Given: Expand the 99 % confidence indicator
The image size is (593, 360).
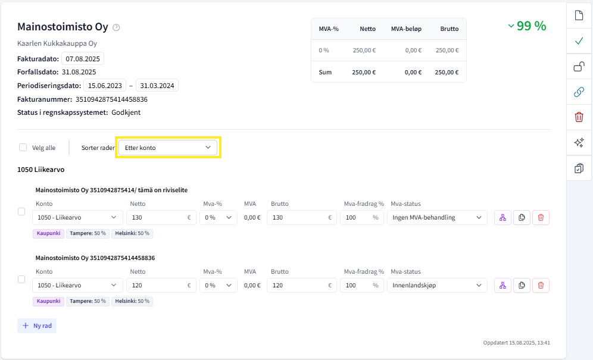Looking at the screenshot, I should (527, 26).
